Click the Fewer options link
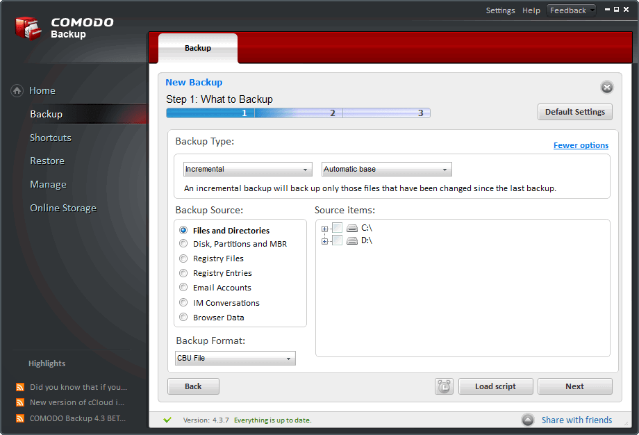 click(581, 145)
